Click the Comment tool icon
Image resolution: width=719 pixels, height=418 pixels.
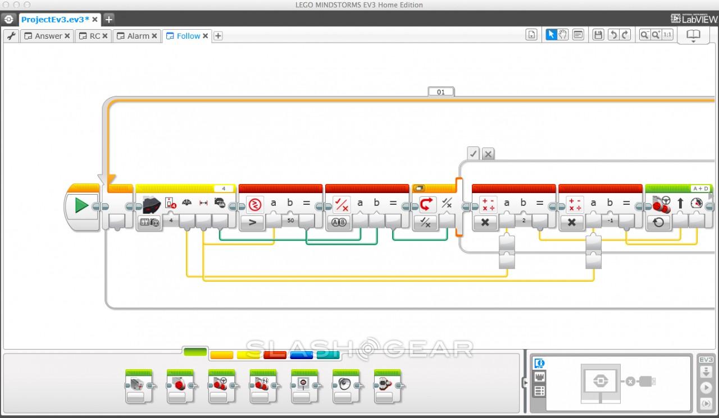578,35
